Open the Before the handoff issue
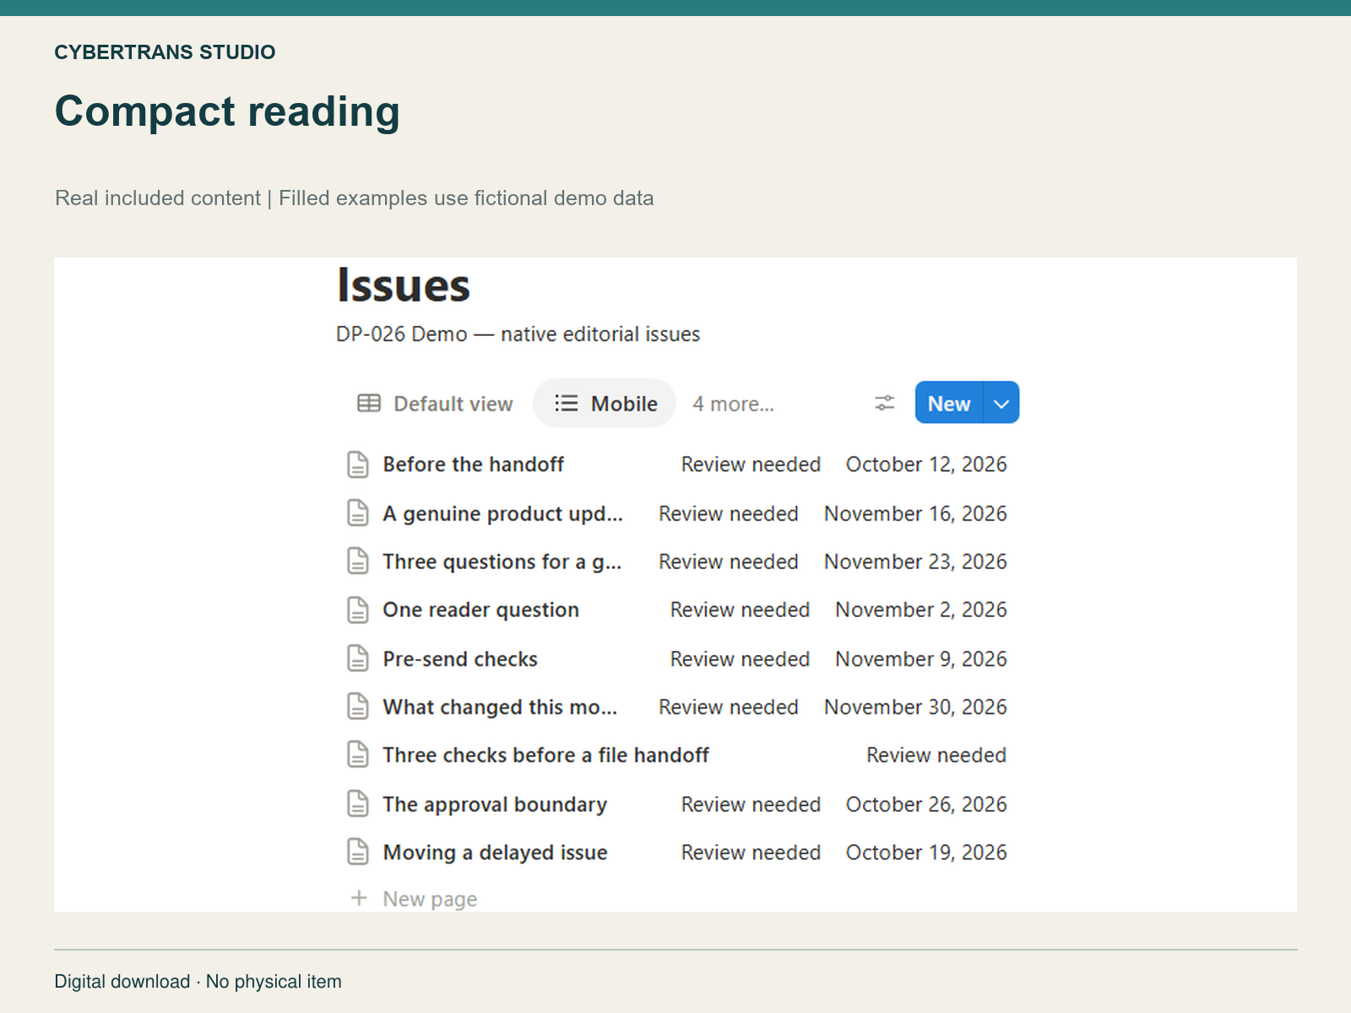The image size is (1351, 1013). tap(473, 464)
